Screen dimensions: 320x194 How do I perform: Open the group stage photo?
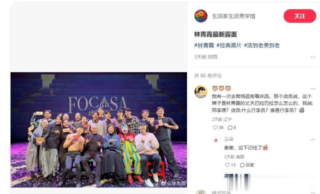tap(99, 129)
